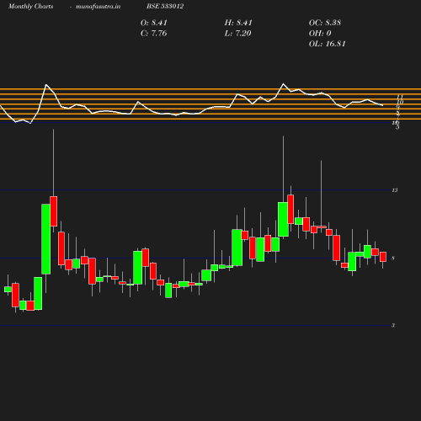Viewport: 421px width, 421px height.
Task: Click the price axis label '3'
Action: [x=393, y=326]
